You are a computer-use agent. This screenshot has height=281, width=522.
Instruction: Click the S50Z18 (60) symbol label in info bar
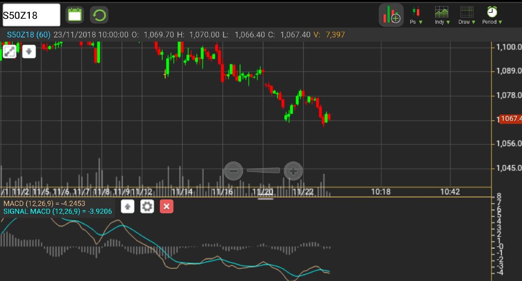click(x=29, y=35)
